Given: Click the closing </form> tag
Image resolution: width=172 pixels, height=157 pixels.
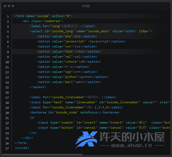Looking at the screenshot, I should [21, 143].
